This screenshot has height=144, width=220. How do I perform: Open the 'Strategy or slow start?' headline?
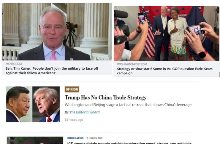tap(165, 71)
